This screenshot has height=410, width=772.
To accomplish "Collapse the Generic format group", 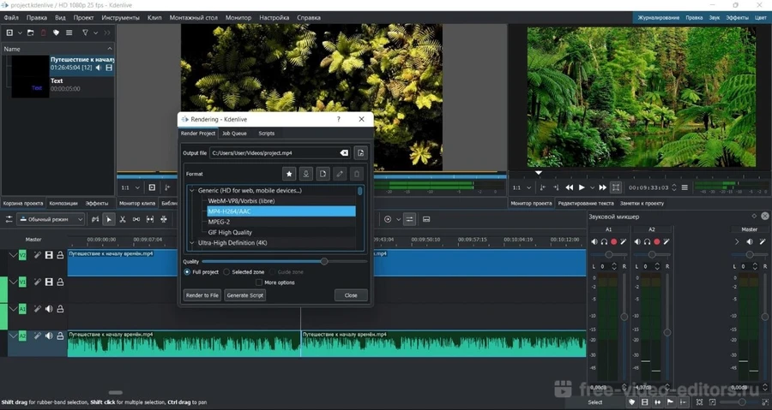I will 192,191.
